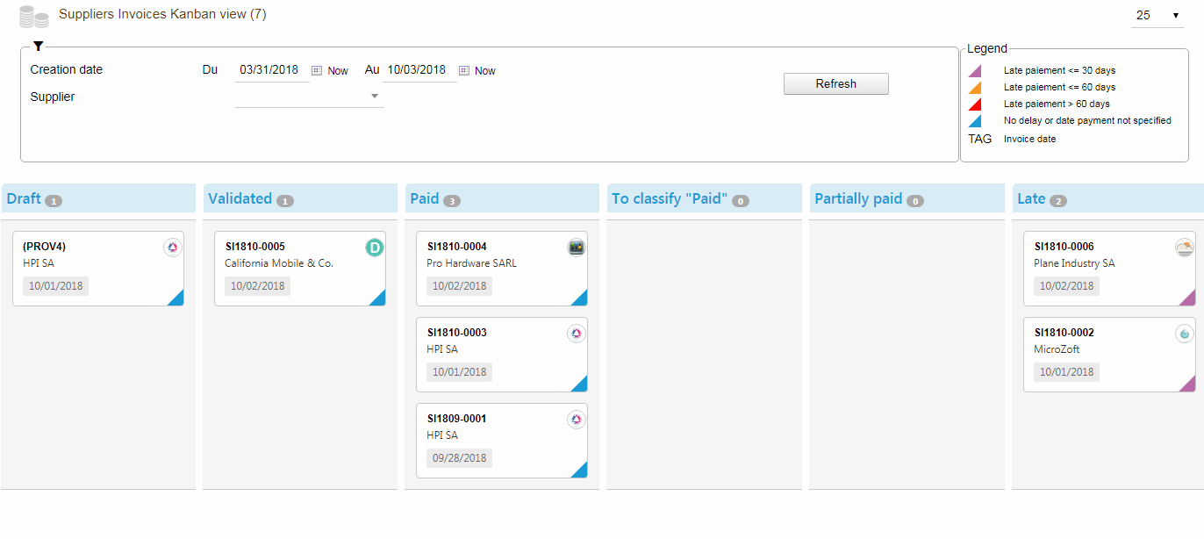This screenshot has height=539, width=1204.
Task: Select the Late column header
Action: pyautogui.click(x=1031, y=198)
